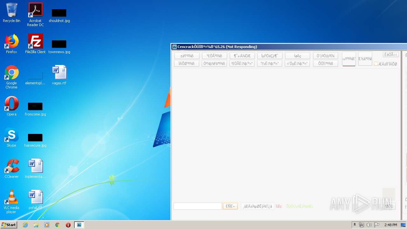Open Windows Explorer folder in taskbar
407x229 pixels.
coord(36,225)
